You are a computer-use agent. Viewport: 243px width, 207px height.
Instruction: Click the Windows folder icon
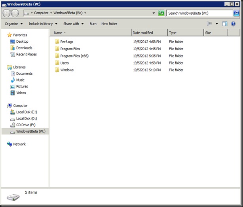(57, 70)
